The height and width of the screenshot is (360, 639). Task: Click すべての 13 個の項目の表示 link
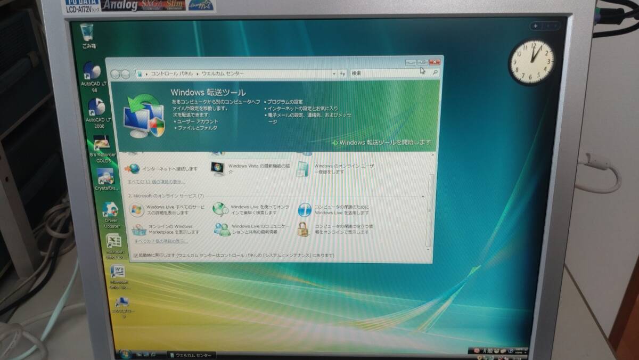[x=155, y=182]
